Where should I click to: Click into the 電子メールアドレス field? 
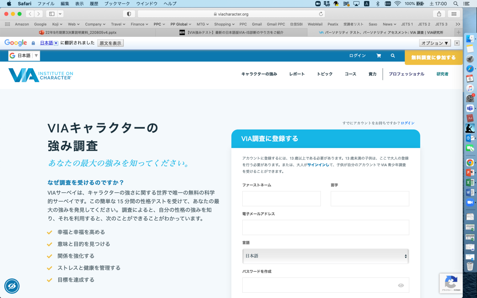tap(325, 227)
